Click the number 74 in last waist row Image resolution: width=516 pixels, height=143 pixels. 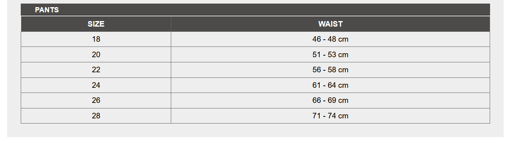pos(332,116)
